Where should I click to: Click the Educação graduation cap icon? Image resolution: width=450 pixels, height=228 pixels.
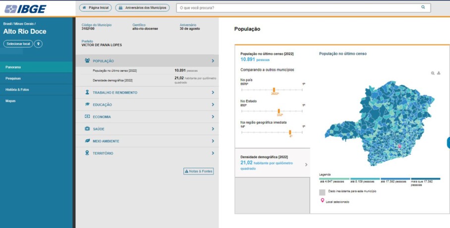[x=87, y=105]
